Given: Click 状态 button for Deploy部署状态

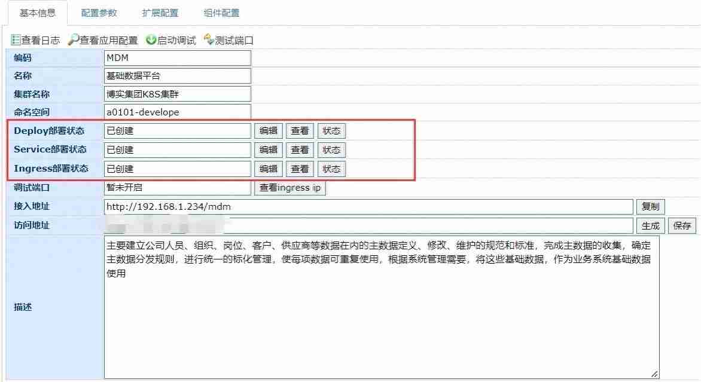Looking at the screenshot, I should [331, 131].
